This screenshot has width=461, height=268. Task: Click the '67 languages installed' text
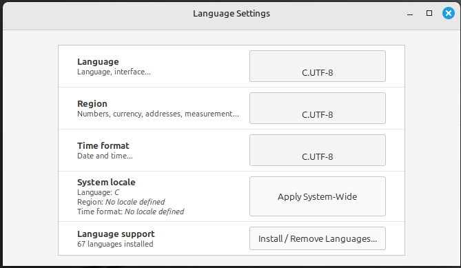click(x=115, y=244)
